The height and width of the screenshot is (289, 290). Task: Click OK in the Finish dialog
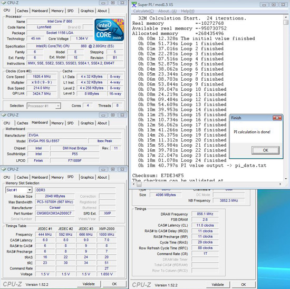pyautogui.click(x=265, y=150)
